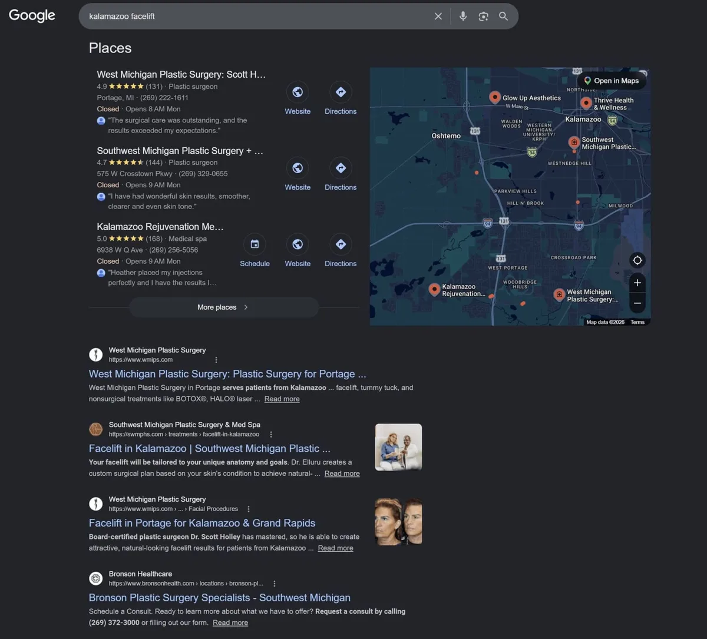
Task: Click the kalamazoo facelift search field
Action: (259, 16)
